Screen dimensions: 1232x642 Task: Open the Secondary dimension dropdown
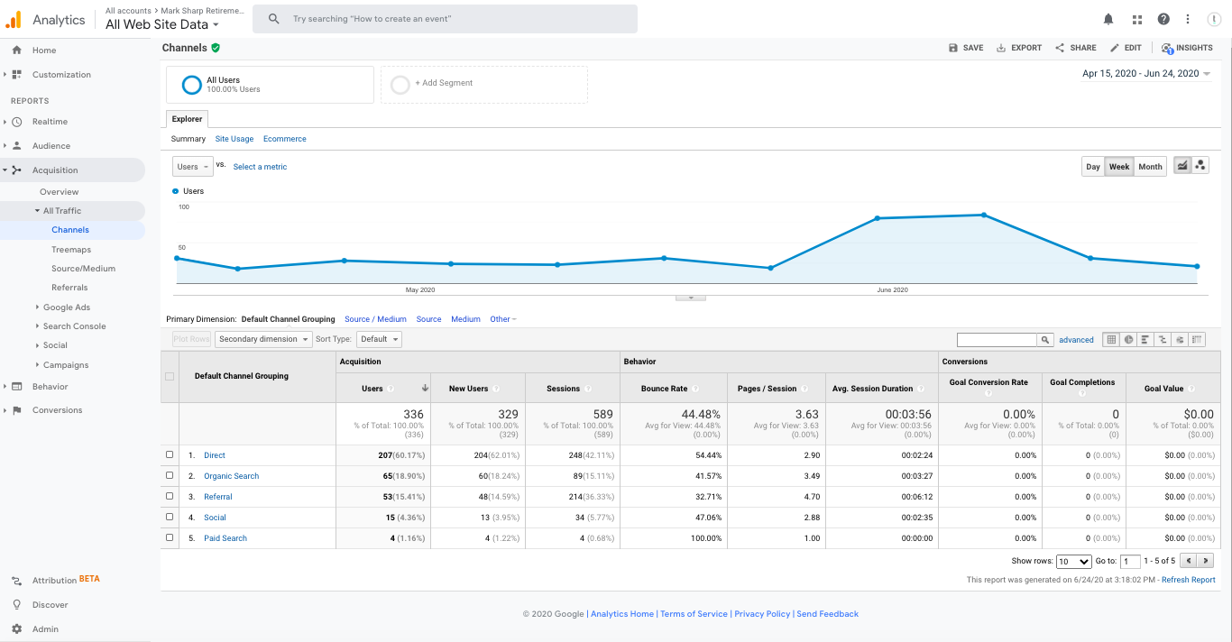[263, 339]
